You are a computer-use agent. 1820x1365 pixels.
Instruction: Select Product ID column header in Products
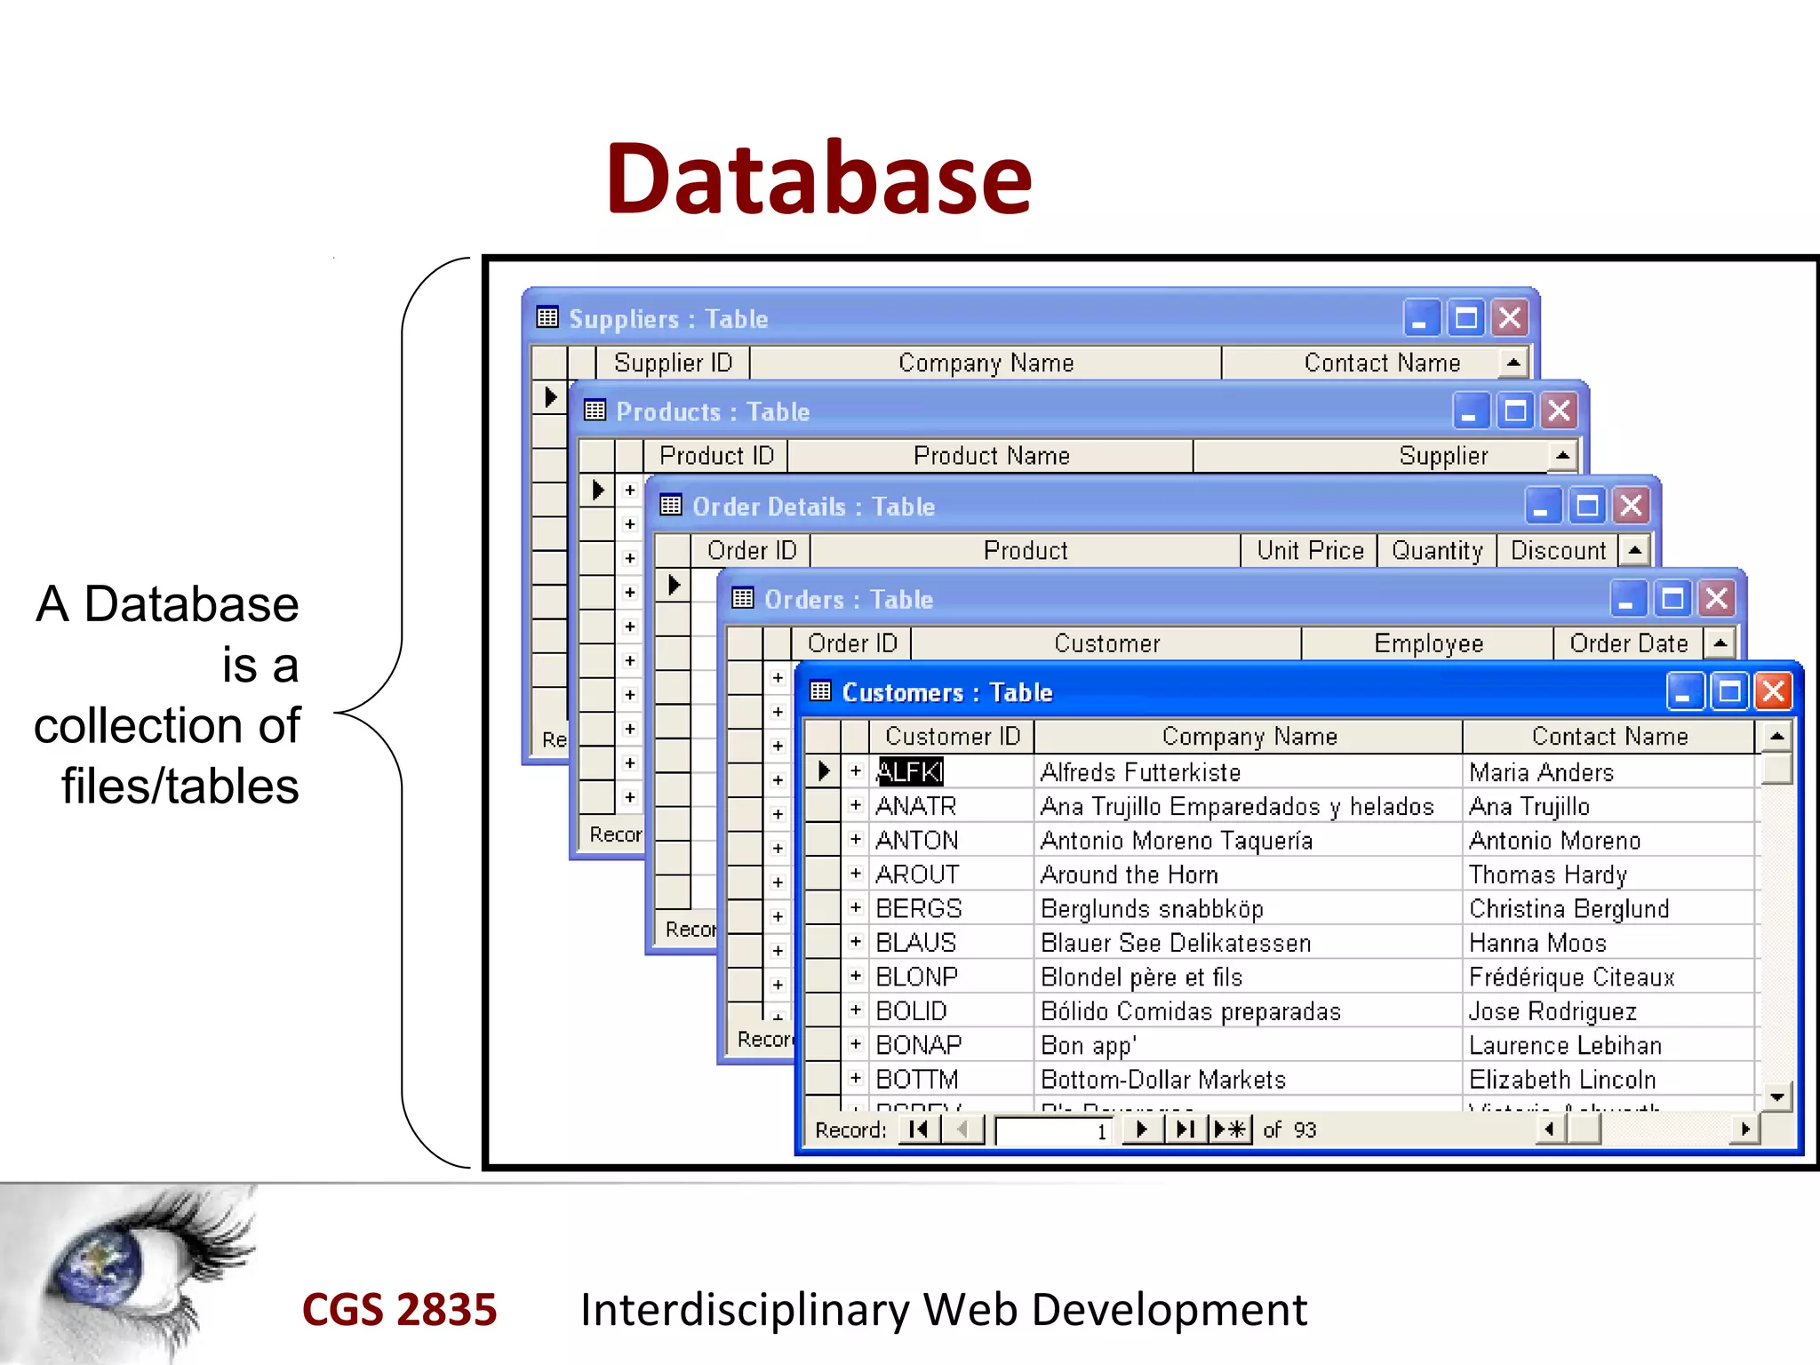715,456
